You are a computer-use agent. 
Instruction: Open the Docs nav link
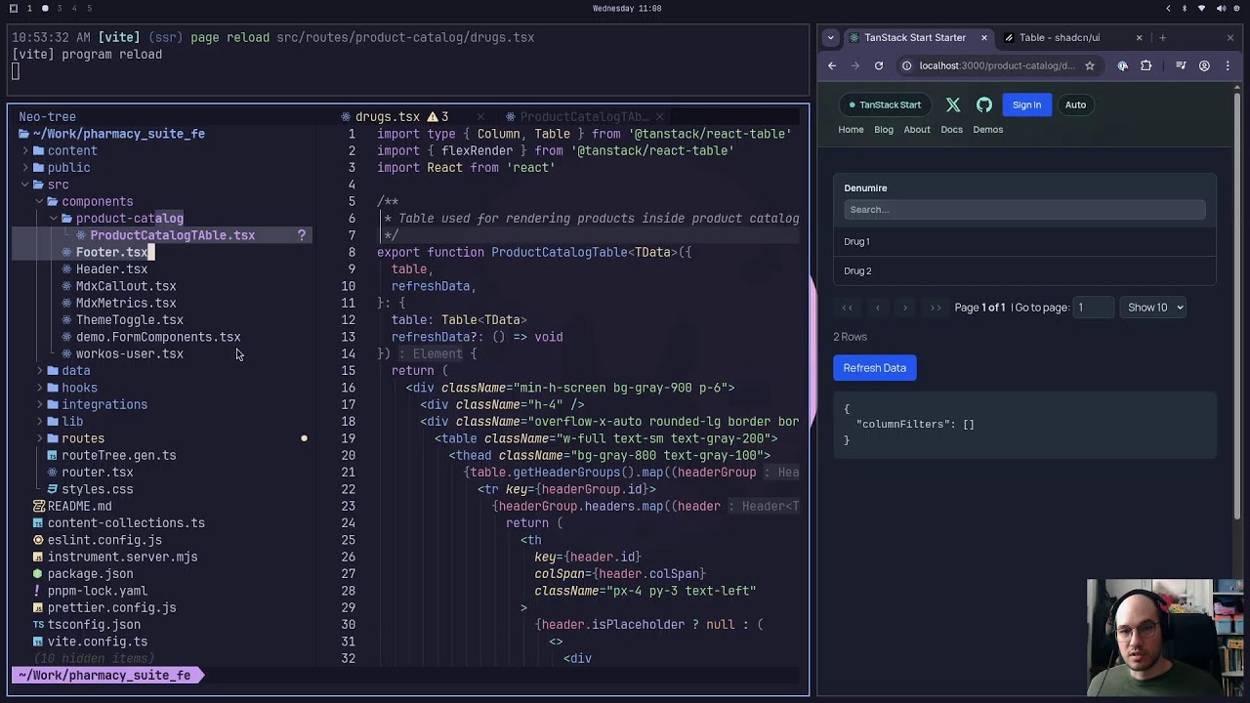[952, 129]
